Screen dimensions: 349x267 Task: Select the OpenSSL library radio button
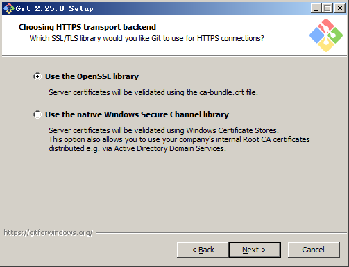[37, 76]
